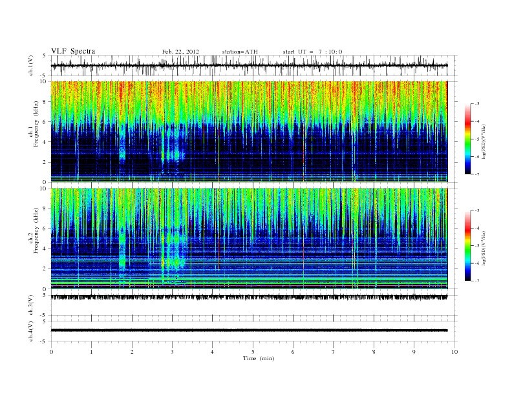Click time axis tick label "10"
512x395 pixels.
click(454, 352)
